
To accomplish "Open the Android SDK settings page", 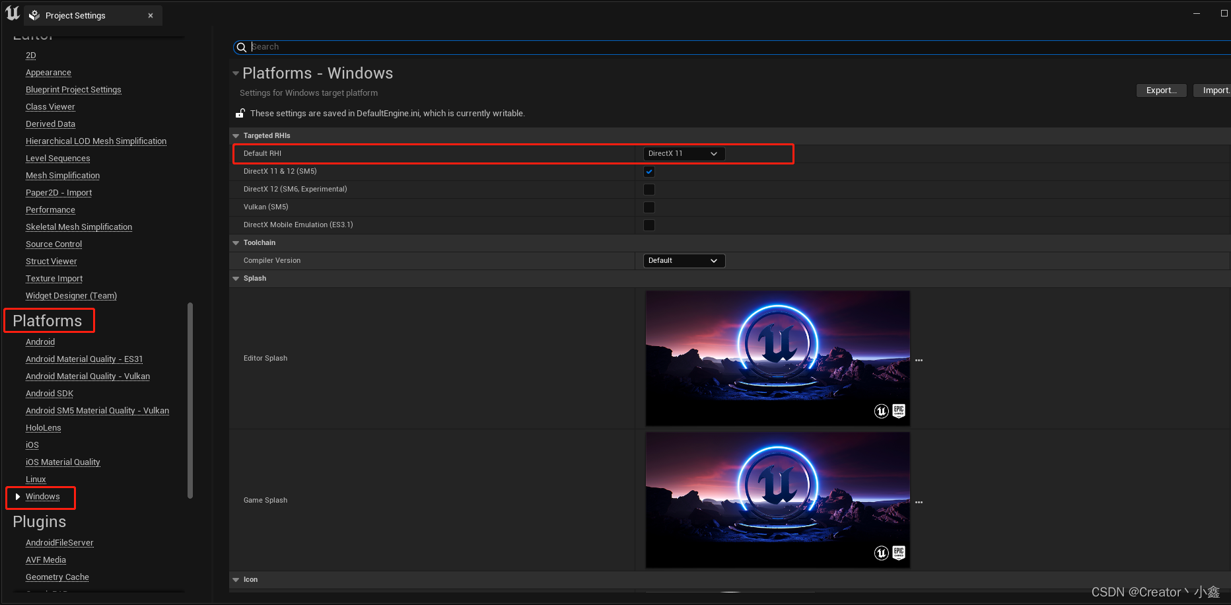I will tap(49, 393).
